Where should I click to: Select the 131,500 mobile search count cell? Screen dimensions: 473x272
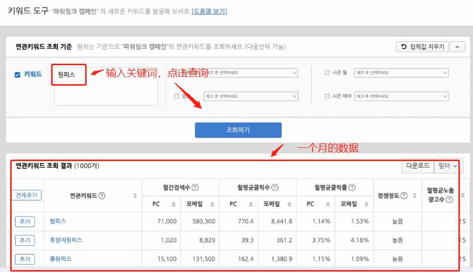click(203, 259)
